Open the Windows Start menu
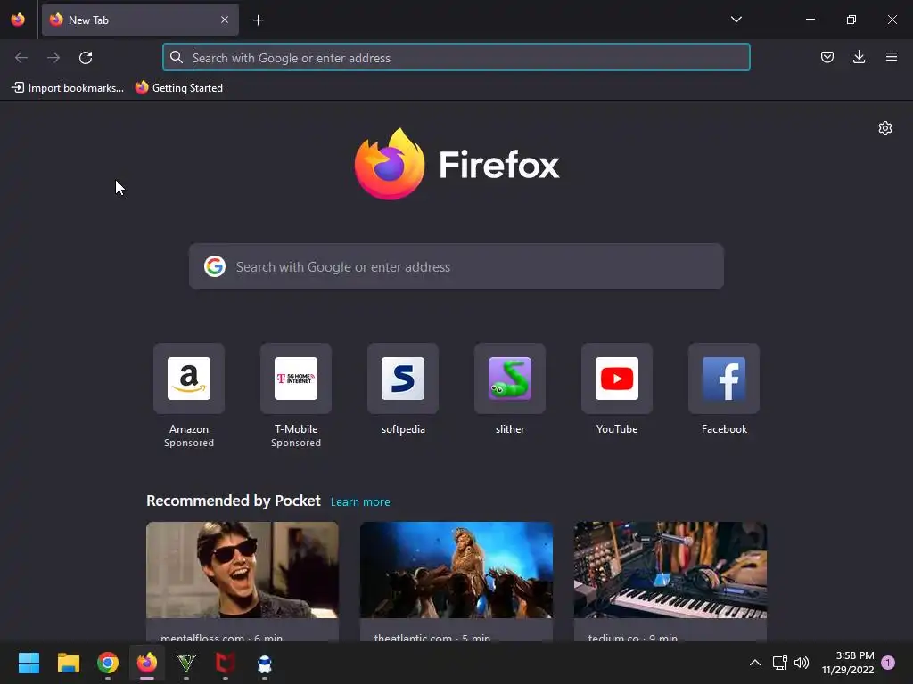 [x=29, y=663]
